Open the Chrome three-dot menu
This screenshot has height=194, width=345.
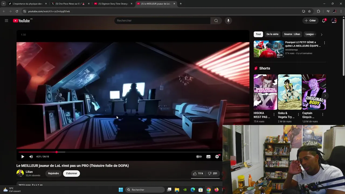(x=341, y=11)
